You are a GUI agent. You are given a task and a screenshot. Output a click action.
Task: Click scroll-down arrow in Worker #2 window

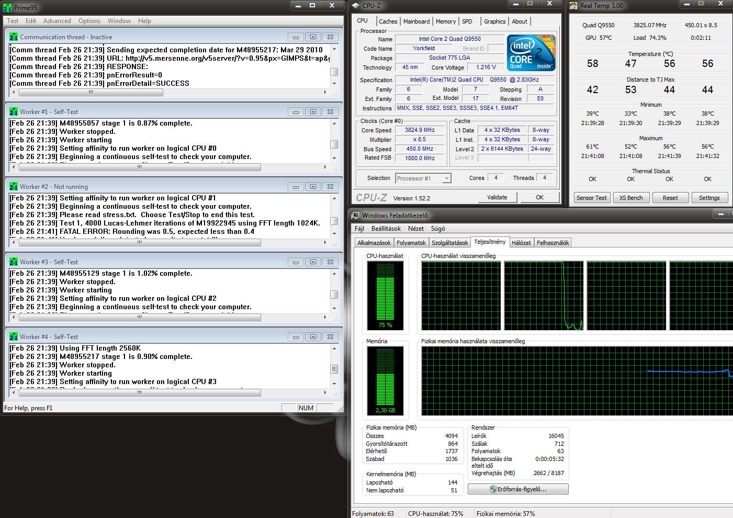tap(334, 233)
